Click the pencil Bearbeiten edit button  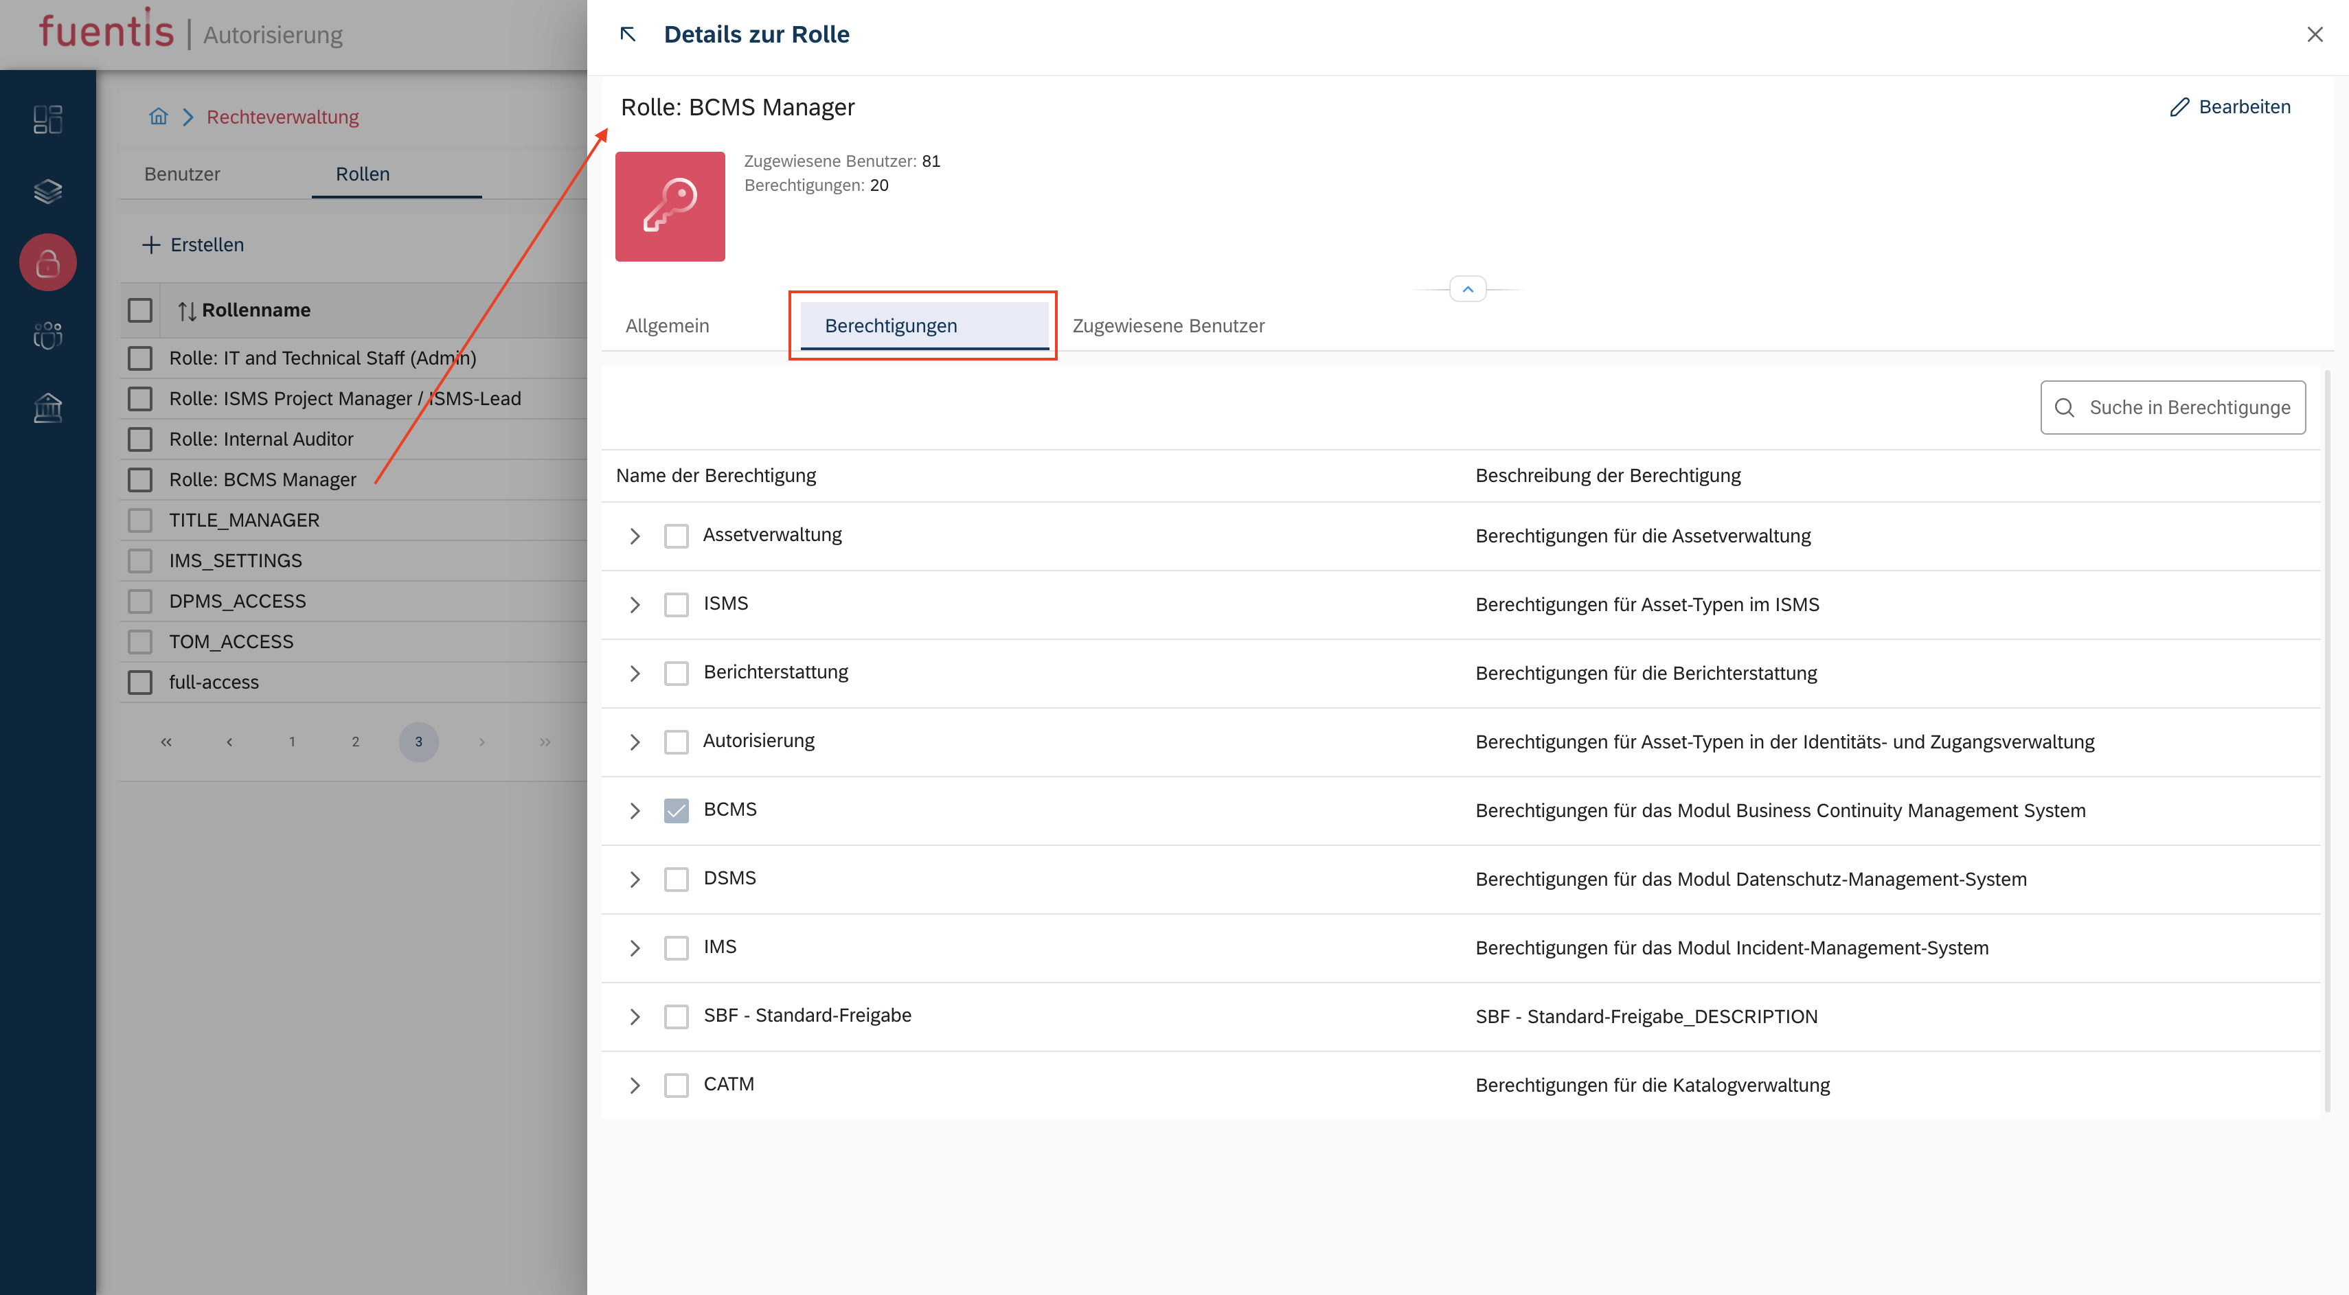tap(2230, 106)
